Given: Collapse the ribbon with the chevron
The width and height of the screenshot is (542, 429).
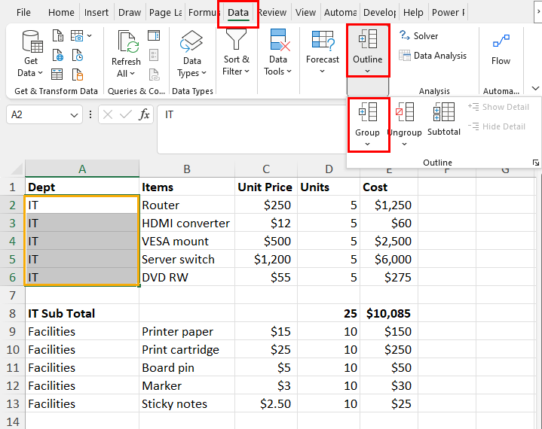Looking at the screenshot, I should click(535, 88).
